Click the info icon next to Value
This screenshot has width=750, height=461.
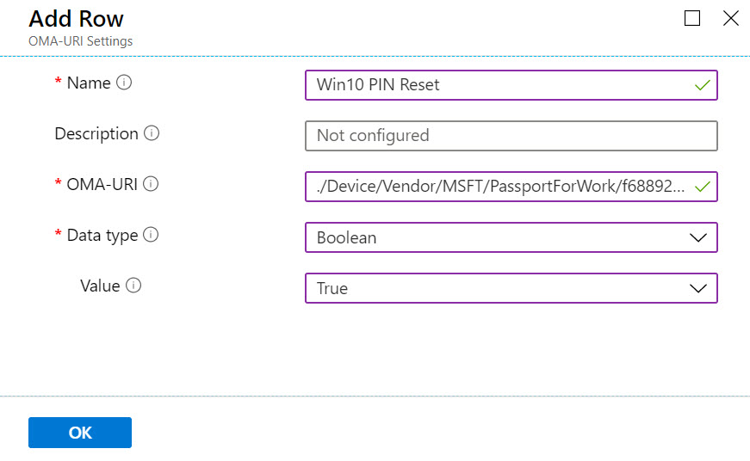(133, 286)
